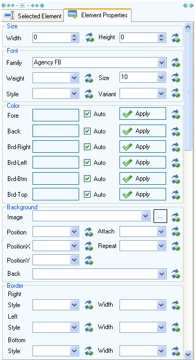Open Font Style dropdown

(x=56, y=94)
